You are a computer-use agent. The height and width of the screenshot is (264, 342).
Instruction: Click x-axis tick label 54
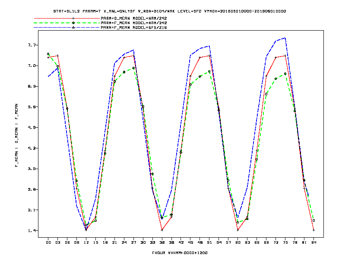219,242
